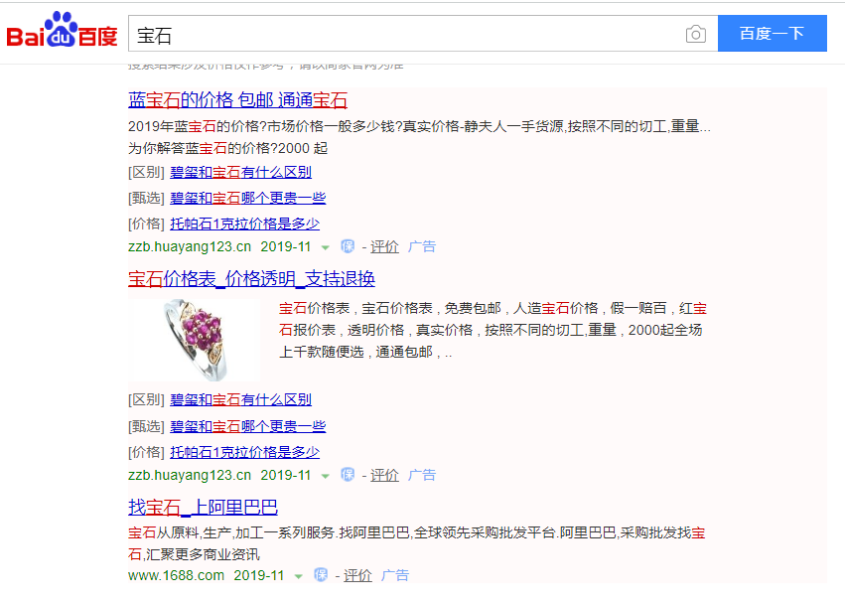Open result 宝石价格表_价格透明_支持退换
Screen dimensions: 845x602
[251, 279]
